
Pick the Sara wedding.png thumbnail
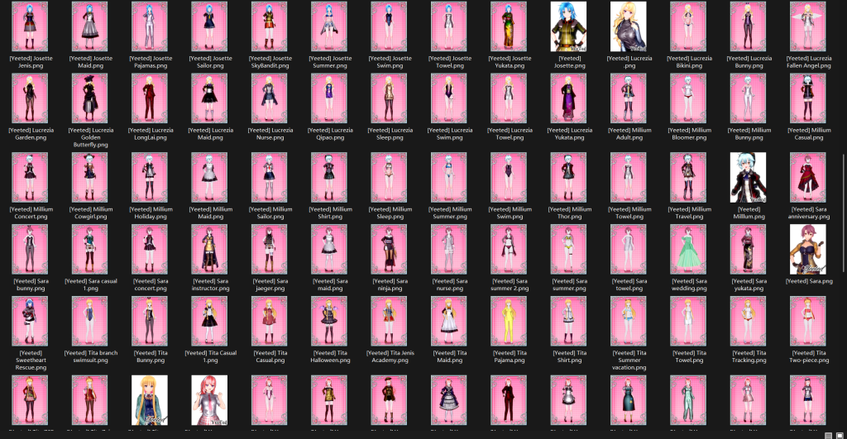point(689,250)
